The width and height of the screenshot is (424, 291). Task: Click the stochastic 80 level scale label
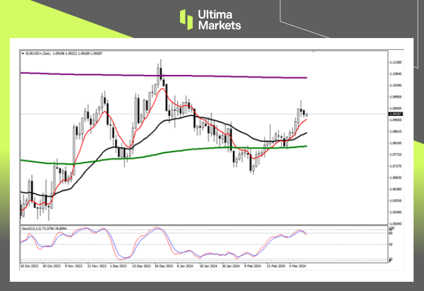point(390,233)
